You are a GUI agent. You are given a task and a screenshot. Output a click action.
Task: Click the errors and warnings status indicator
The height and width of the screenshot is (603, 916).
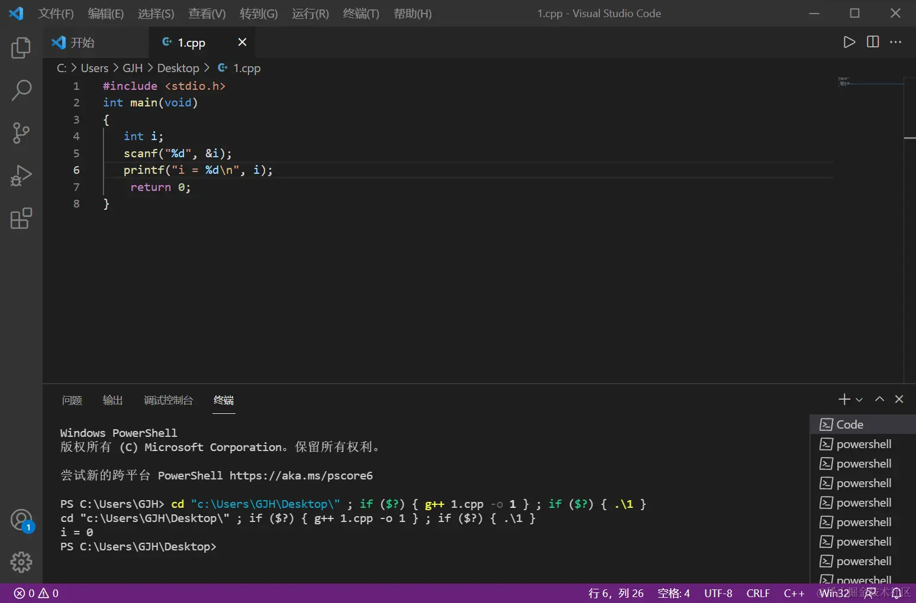click(37, 593)
